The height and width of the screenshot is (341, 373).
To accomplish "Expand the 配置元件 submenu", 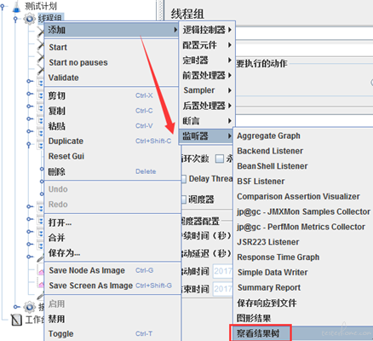I will click(207, 45).
